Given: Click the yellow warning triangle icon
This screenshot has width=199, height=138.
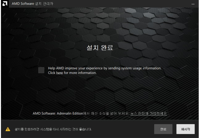Looking at the screenshot, I should (x=8, y=129).
